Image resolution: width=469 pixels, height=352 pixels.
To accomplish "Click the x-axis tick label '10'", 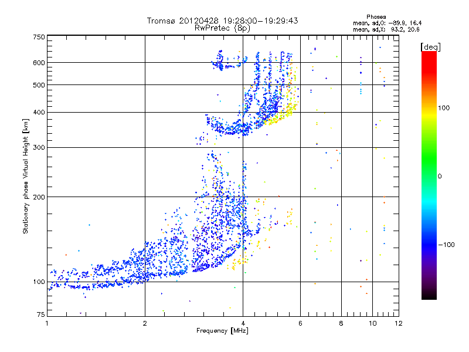I will coord(373,323).
